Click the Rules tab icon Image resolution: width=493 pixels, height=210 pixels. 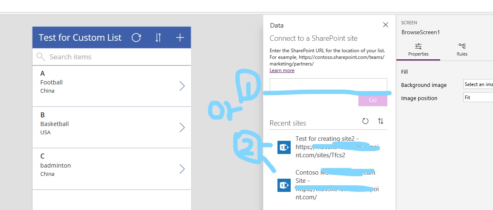[462, 47]
